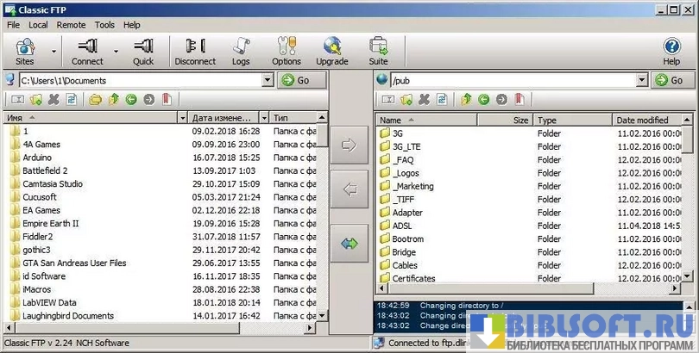
Task: Open the Connect button dropdown arrow
Action: click(x=116, y=51)
